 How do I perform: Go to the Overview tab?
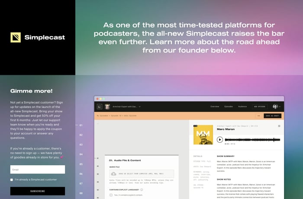click(x=215, y=106)
